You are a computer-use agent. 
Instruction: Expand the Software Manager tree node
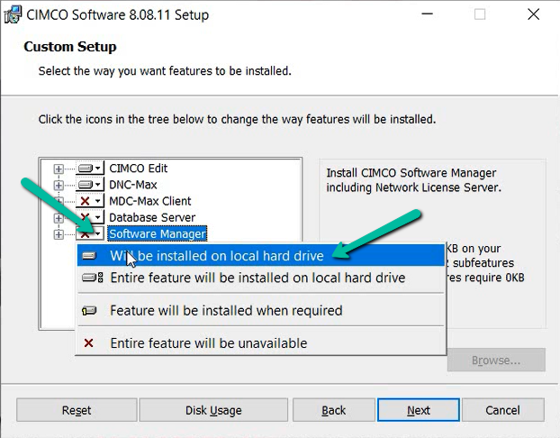tap(59, 234)
